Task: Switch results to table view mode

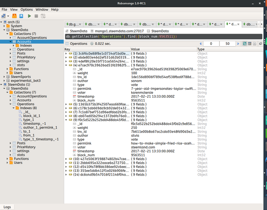Action: coord(249,44)
